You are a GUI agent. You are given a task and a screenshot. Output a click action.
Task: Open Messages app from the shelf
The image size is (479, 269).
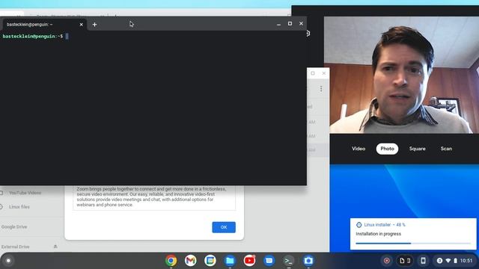(x=269, y=261)
